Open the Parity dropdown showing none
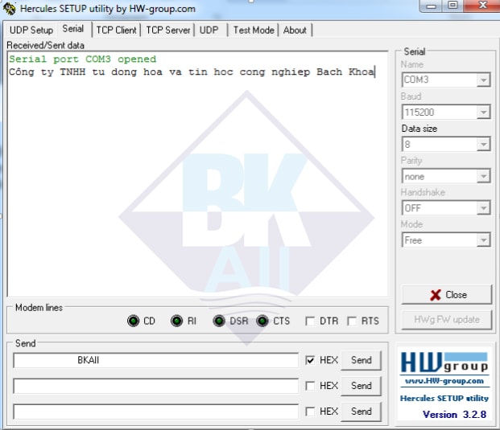Screen dimensions: 500x430 [483, 176]
